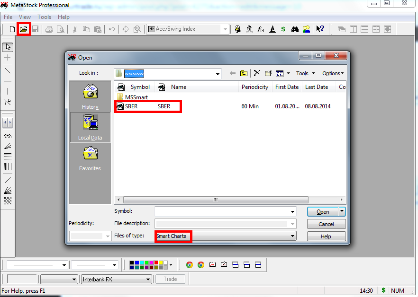Viewport: 418px width, 297px height.
Task: Click the horizontal scrollbar in file list
Action: [x=216, y=200]
